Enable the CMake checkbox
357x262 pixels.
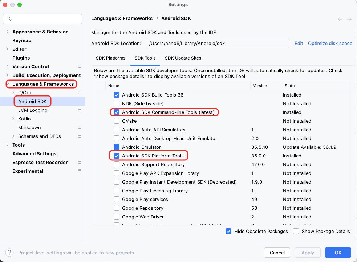pos(117,121)
